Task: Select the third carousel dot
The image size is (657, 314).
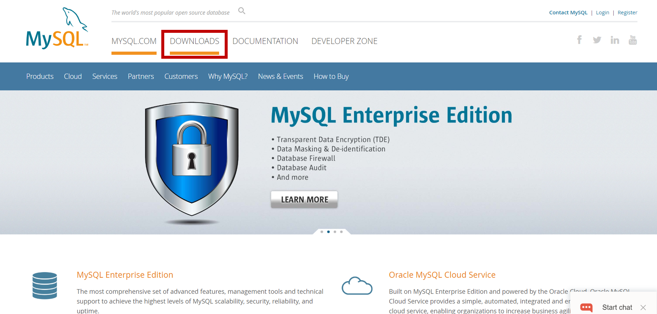Action: (x=335, y=232)
